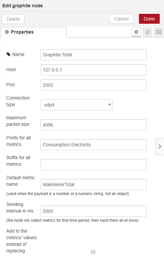The height and width of the screenshot is (256, 164).
Task: Click the Port field showing 2003
Action: pyautogui.click(x=93, y=85)
